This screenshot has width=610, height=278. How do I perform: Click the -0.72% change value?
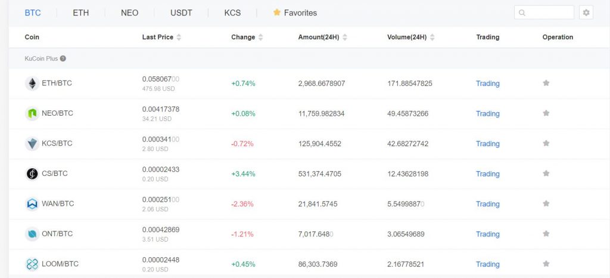242,144
